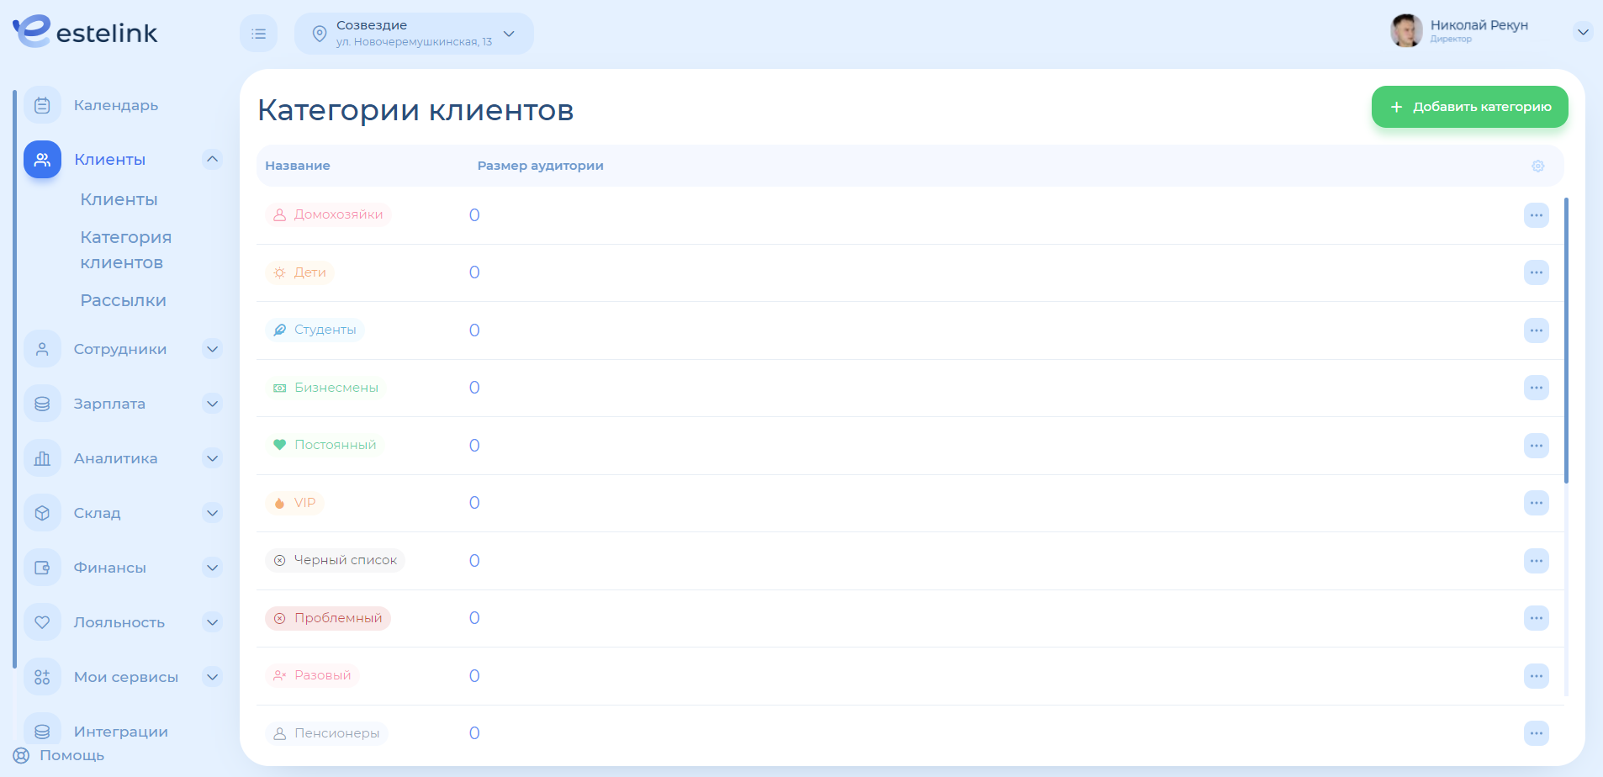The image size is (1603, 777).
Task: Collapse the Клиенты sidebar section
Action: 213,159
